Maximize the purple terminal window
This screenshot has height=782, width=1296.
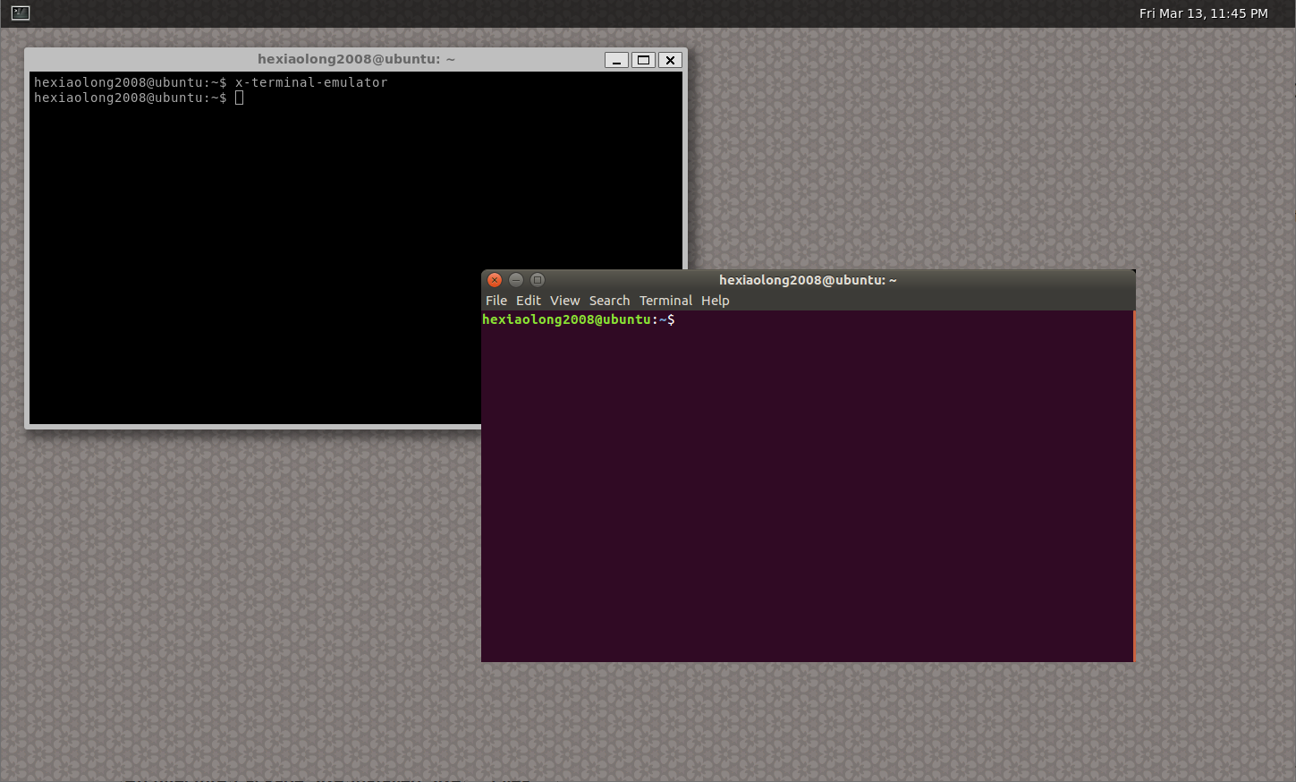538,280
